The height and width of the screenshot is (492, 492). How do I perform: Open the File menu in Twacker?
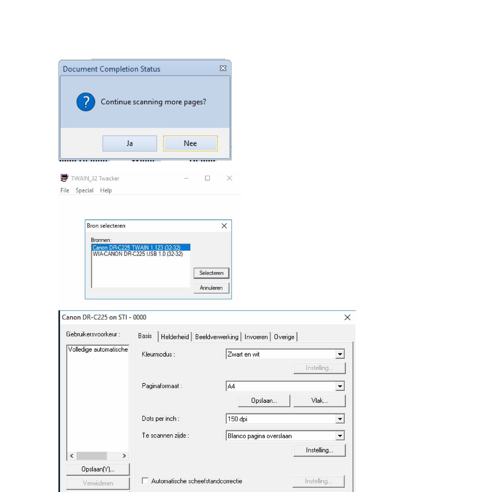[64, 190]
